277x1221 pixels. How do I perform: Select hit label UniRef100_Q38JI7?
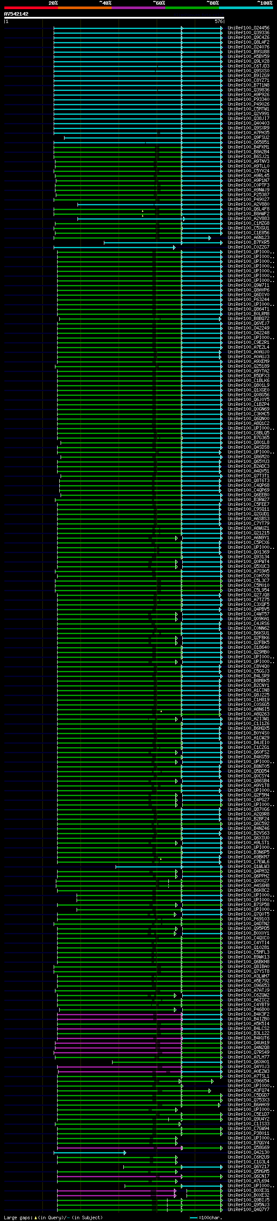[x=248, y=118]
